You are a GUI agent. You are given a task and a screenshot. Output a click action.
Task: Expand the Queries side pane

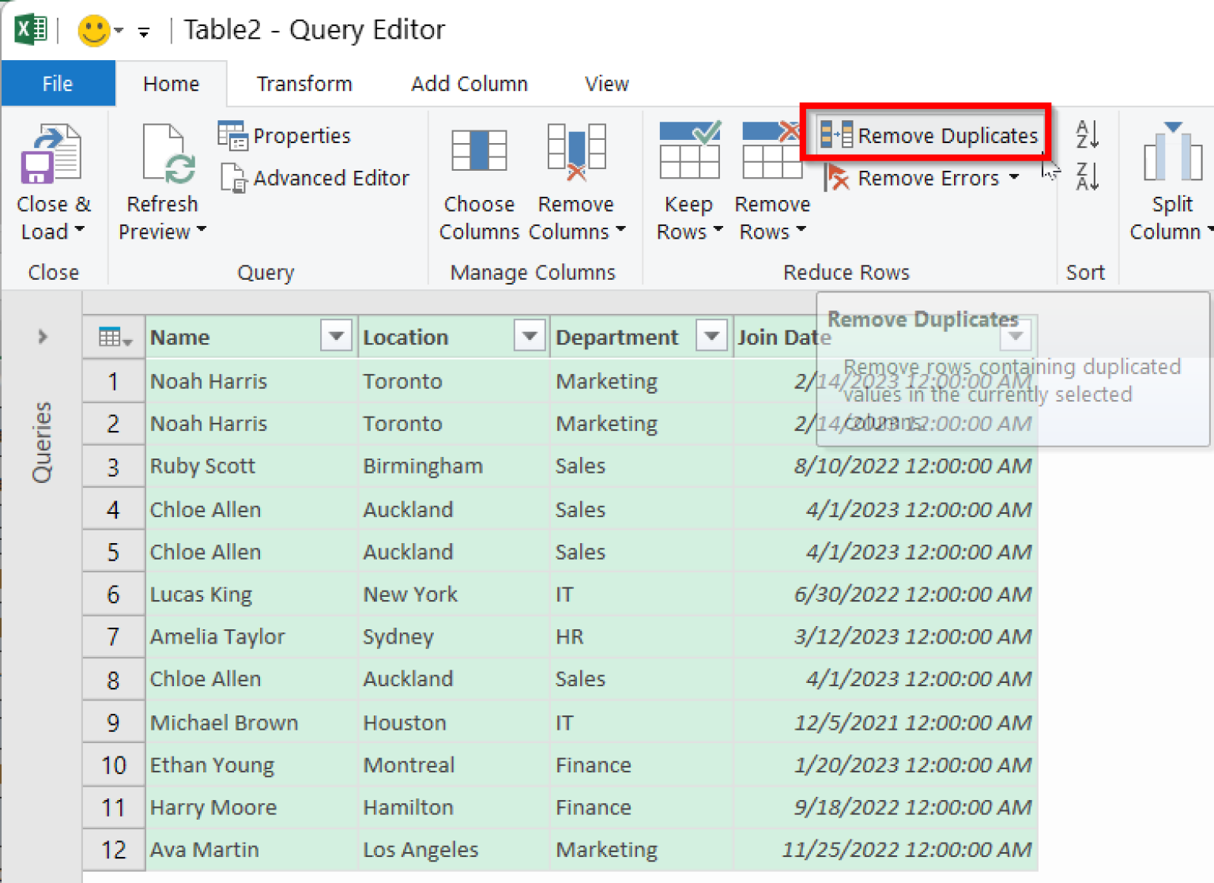tap(43, 337)
